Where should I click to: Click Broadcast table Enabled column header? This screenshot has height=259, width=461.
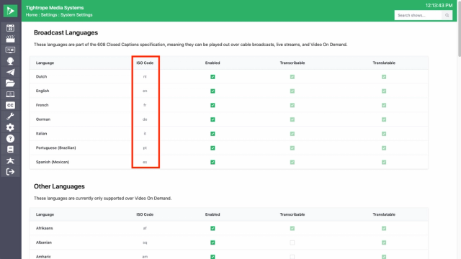click(212, 63)
